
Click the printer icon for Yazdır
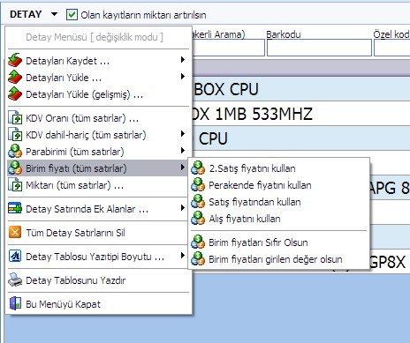pos(15,280)
